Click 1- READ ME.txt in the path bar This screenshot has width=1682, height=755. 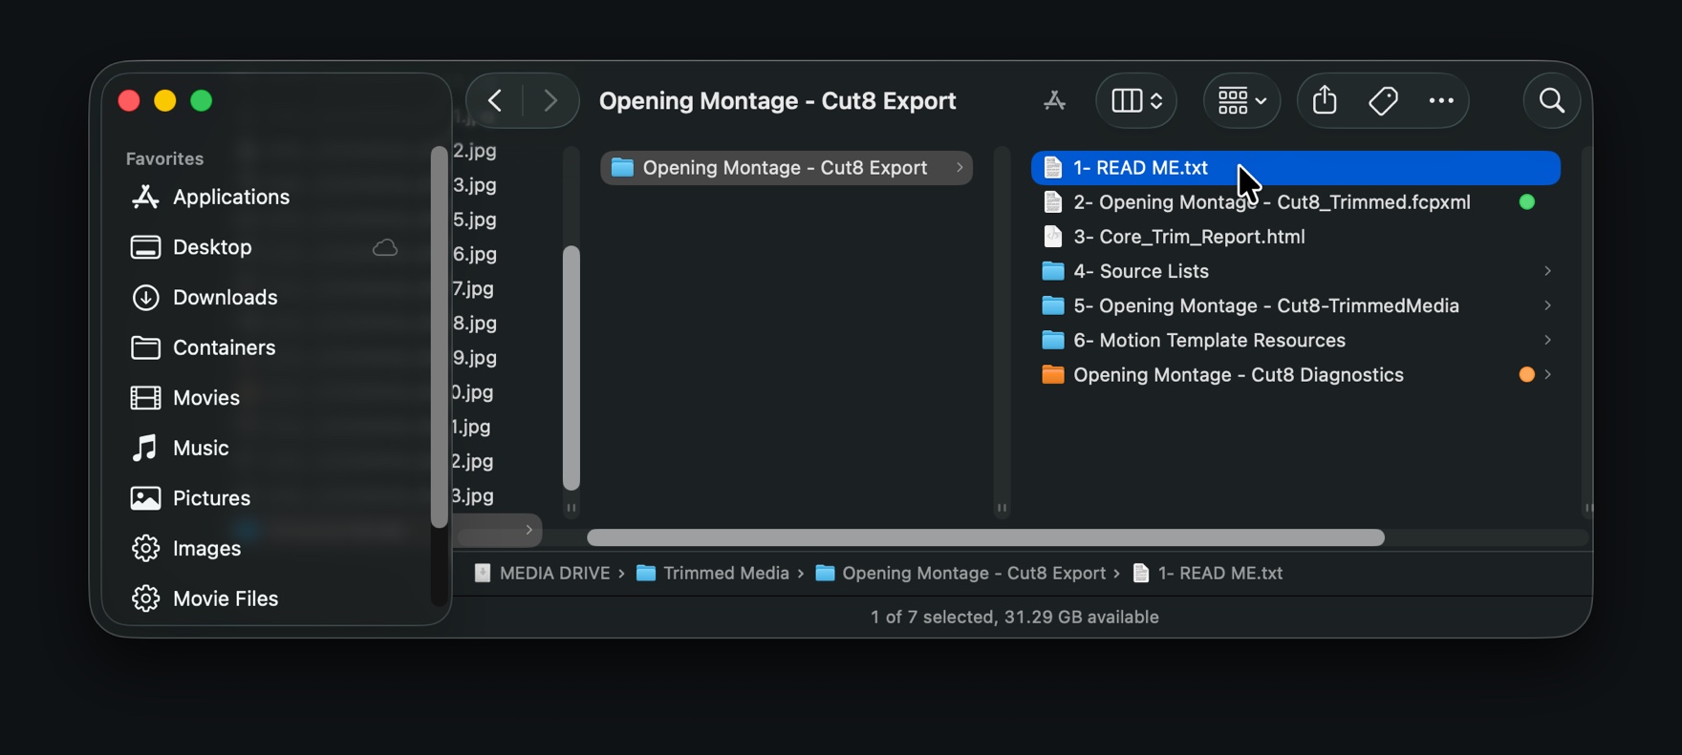tap(1208, 573)
